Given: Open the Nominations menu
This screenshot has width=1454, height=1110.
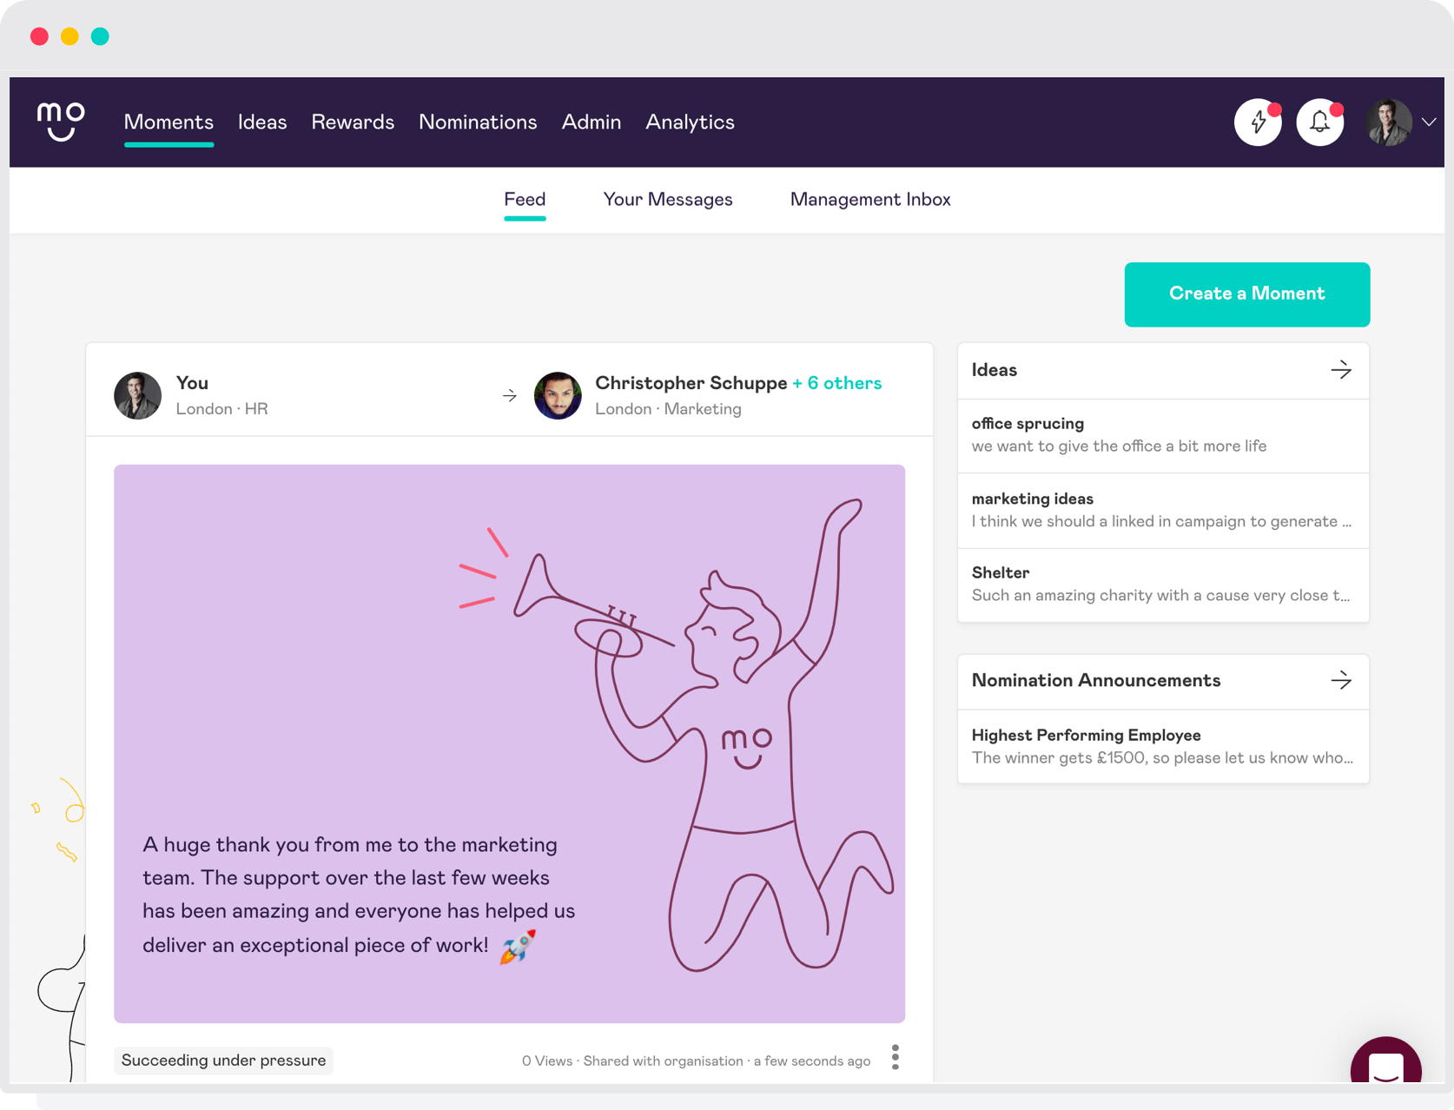Looking at the screenshot, I should tap(478, 122).
